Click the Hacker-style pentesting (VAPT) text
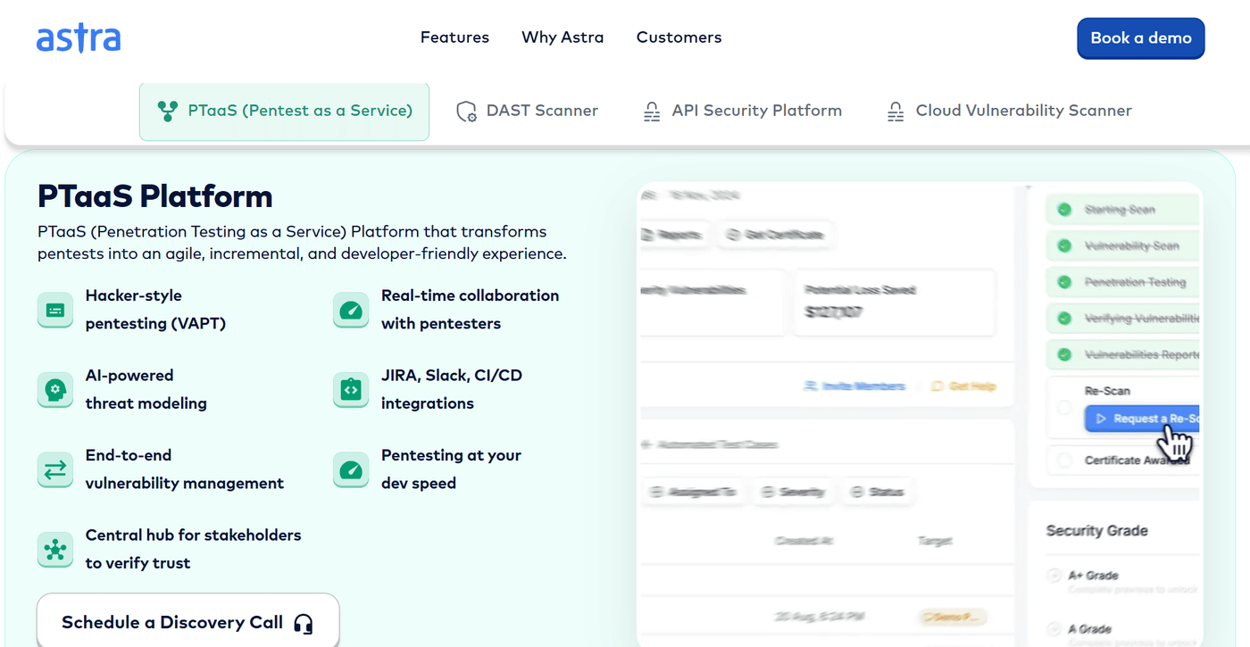Viewport: 1250px width, 647px height. pos(155,310)
